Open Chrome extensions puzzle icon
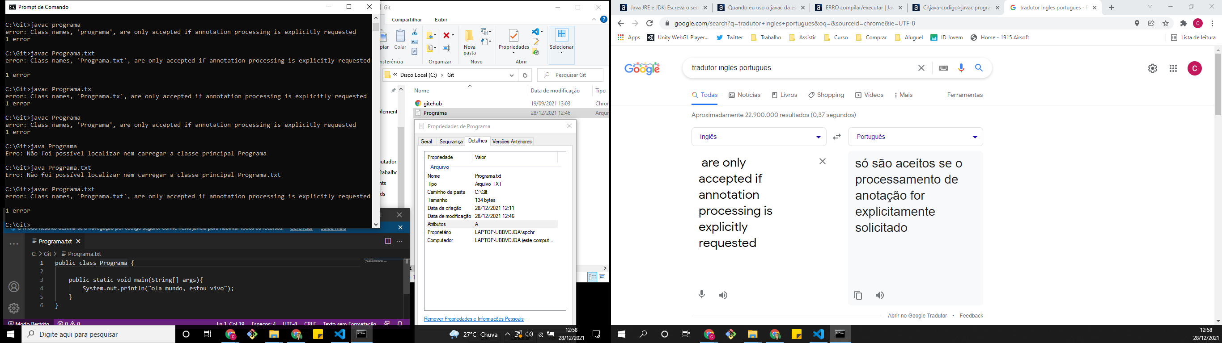 tap(1183, 23)
